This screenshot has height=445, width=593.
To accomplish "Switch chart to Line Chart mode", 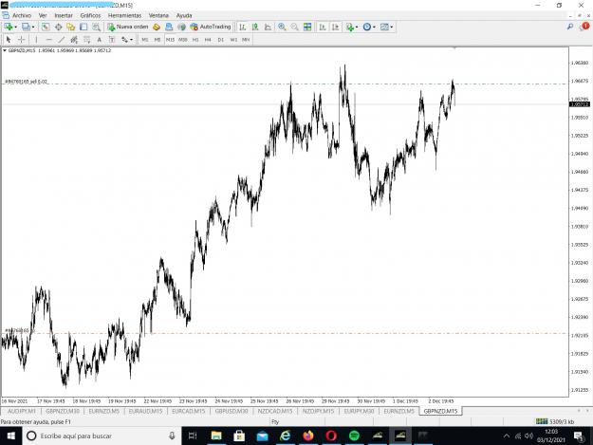I will pos(268,27).
